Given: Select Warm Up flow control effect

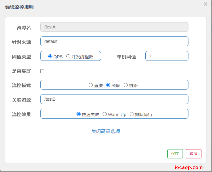Looking at the screenshot, I should pos(104,114).
